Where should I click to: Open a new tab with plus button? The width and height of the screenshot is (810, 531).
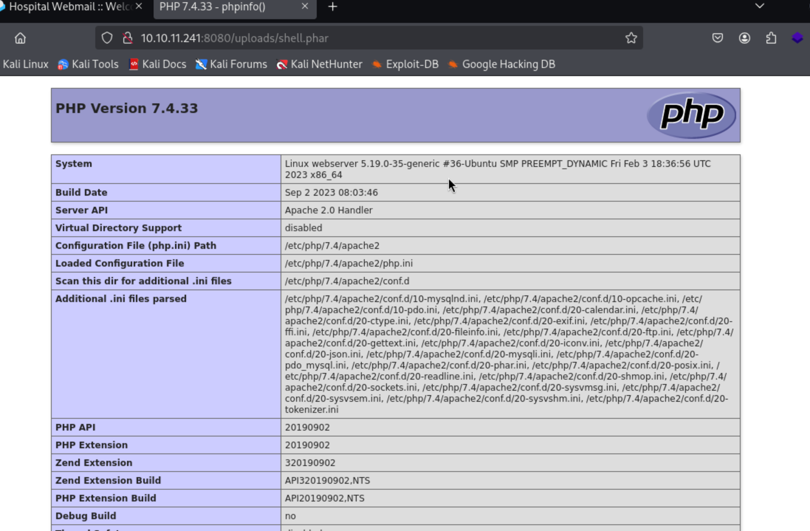tap(333, 7)
